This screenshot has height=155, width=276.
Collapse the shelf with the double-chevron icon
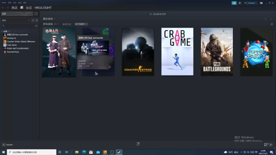coord(272,24)
